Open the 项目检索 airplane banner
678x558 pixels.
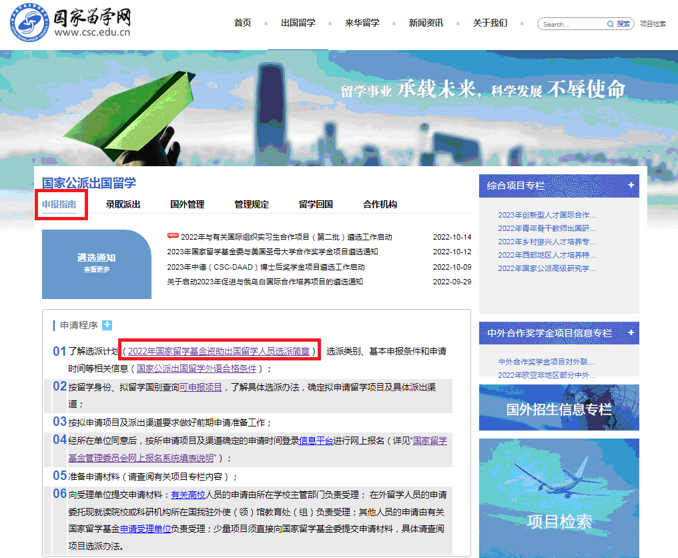pyautogui.click(x=559, y=497)
